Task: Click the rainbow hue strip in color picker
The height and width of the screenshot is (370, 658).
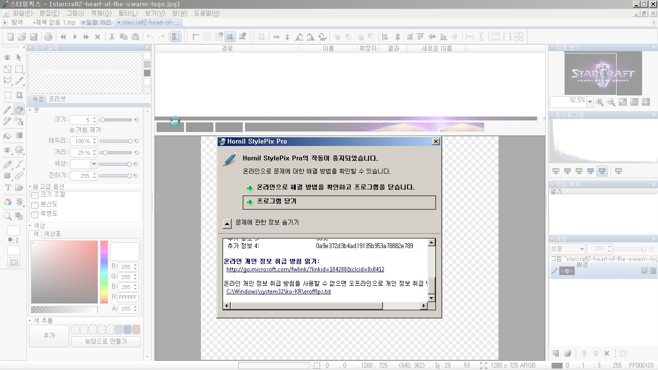Action: [x=104, y=272]
